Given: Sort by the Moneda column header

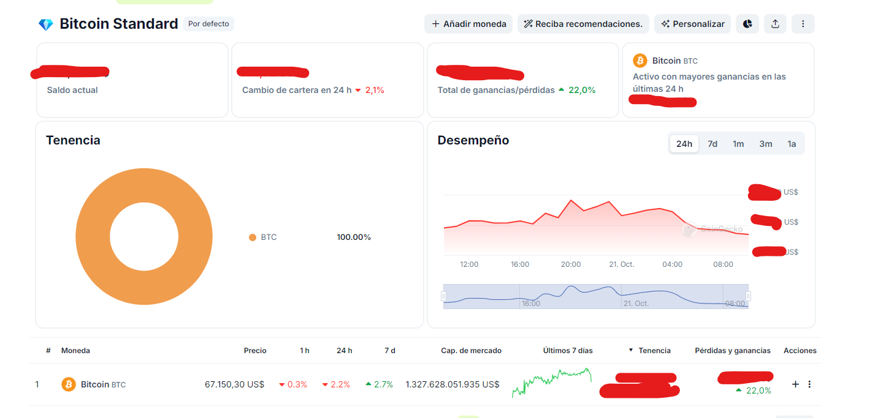Looking at the screenshot, I should point(75,351).
